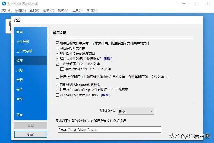Viewport: 214px width, 143px height.
Task: Select the 高级 settings category
Action: (31, 99)
